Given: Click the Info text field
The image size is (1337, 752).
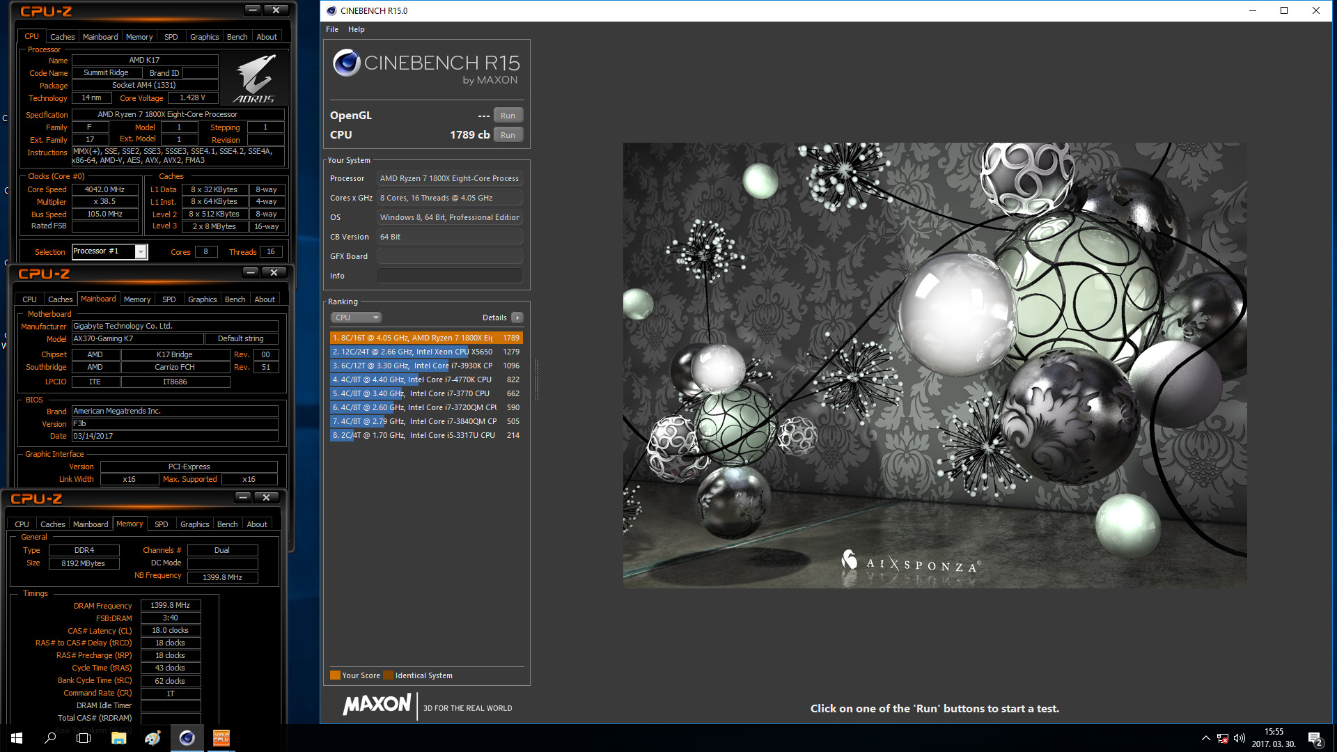Looking at the screenshot, I should click(449, 276).
